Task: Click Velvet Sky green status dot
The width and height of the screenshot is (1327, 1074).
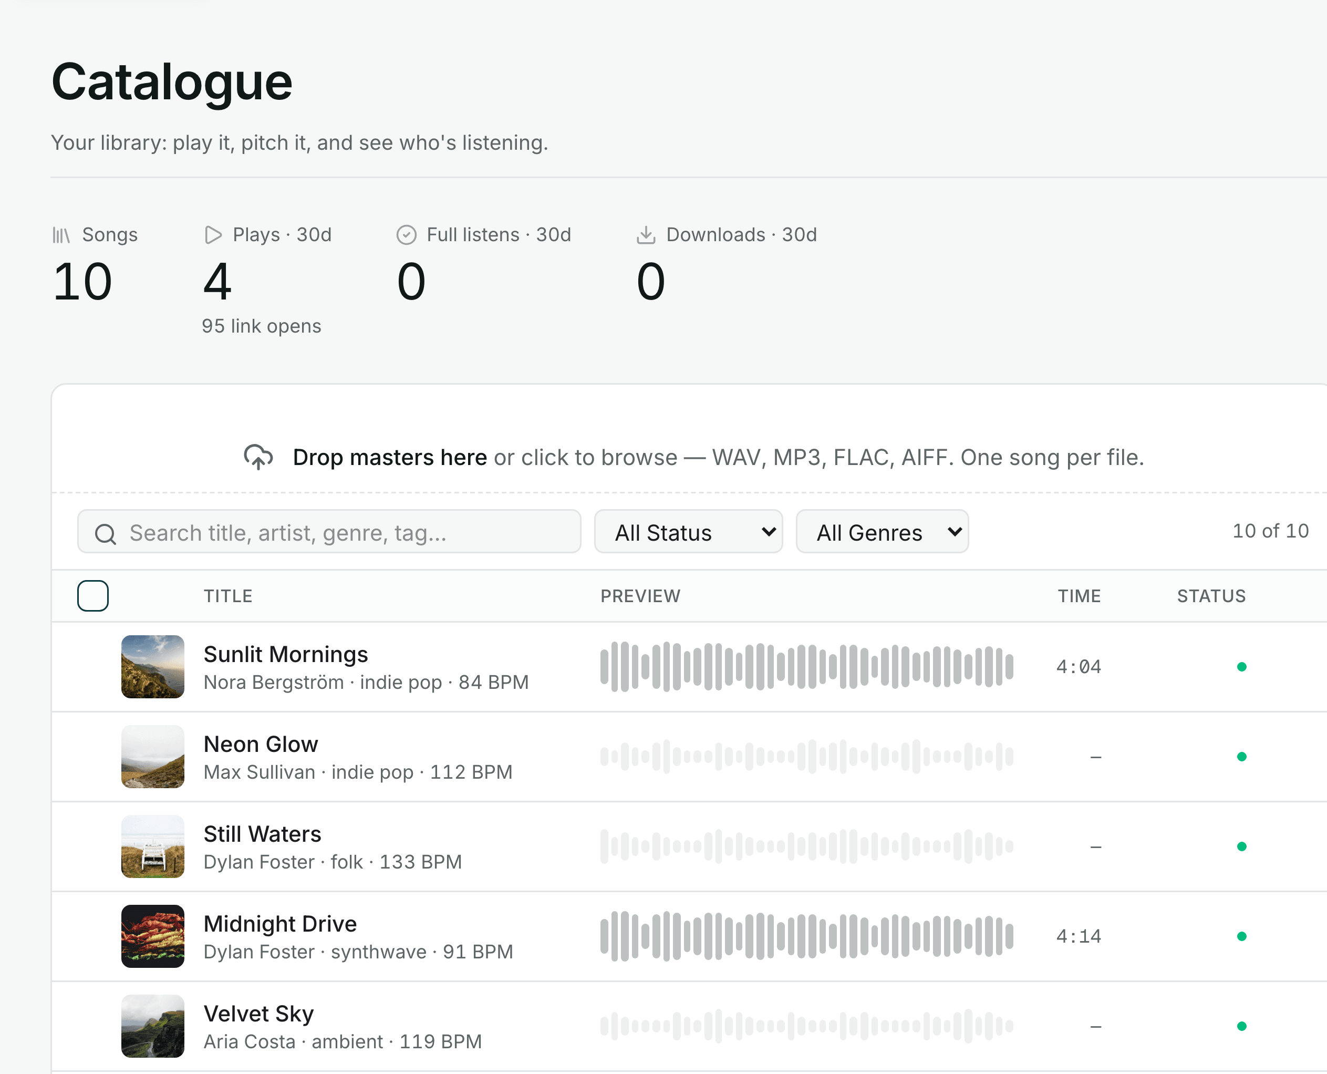Action: point(1241,1026)
